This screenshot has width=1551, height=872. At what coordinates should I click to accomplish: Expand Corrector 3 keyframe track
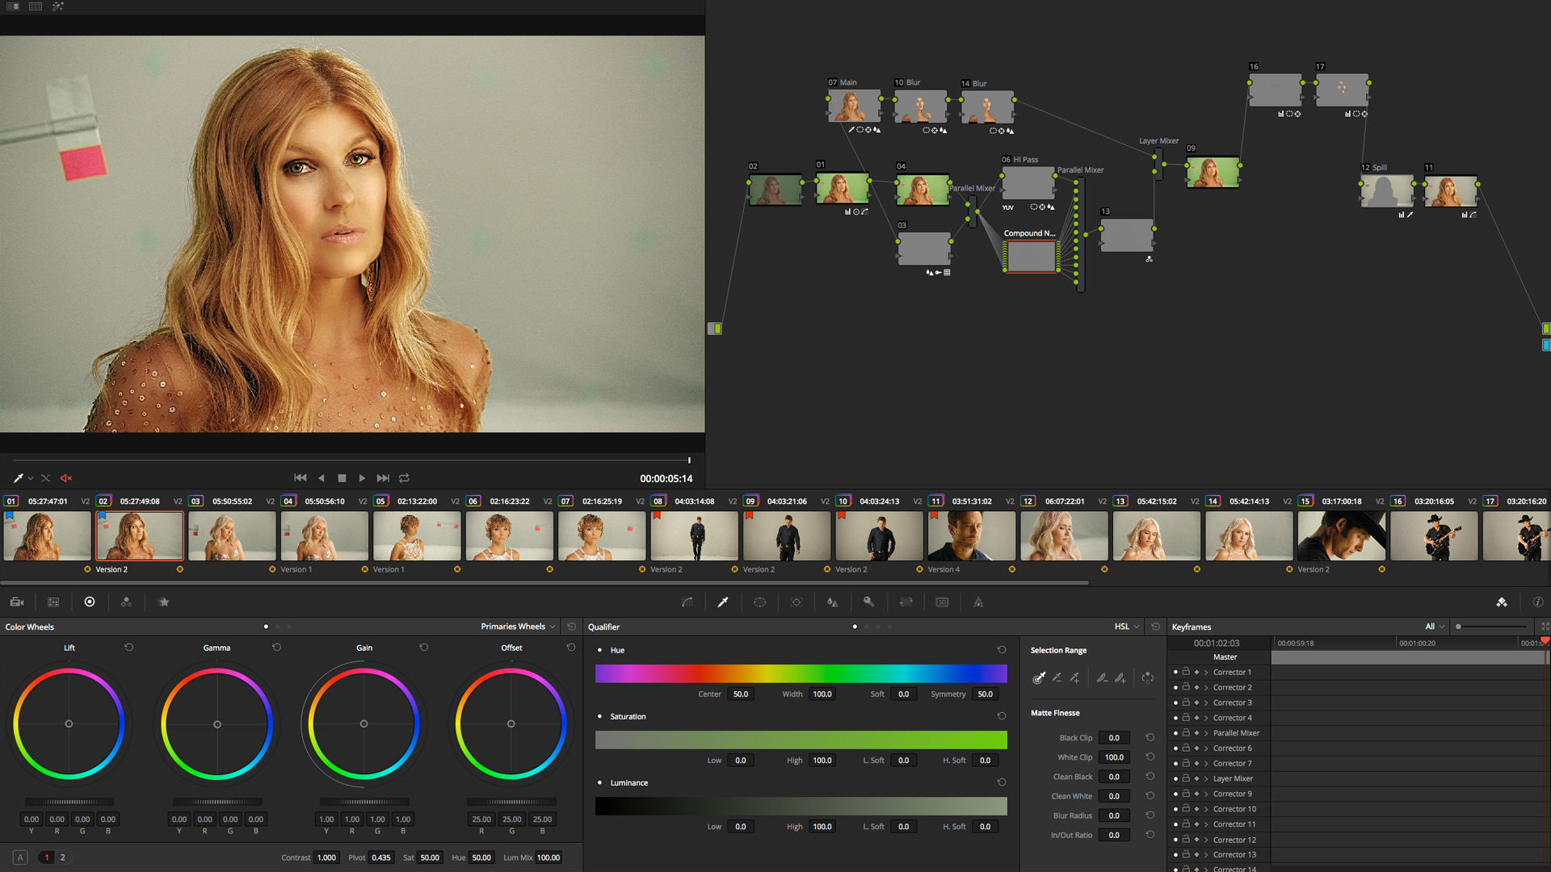coord(1206,702)
